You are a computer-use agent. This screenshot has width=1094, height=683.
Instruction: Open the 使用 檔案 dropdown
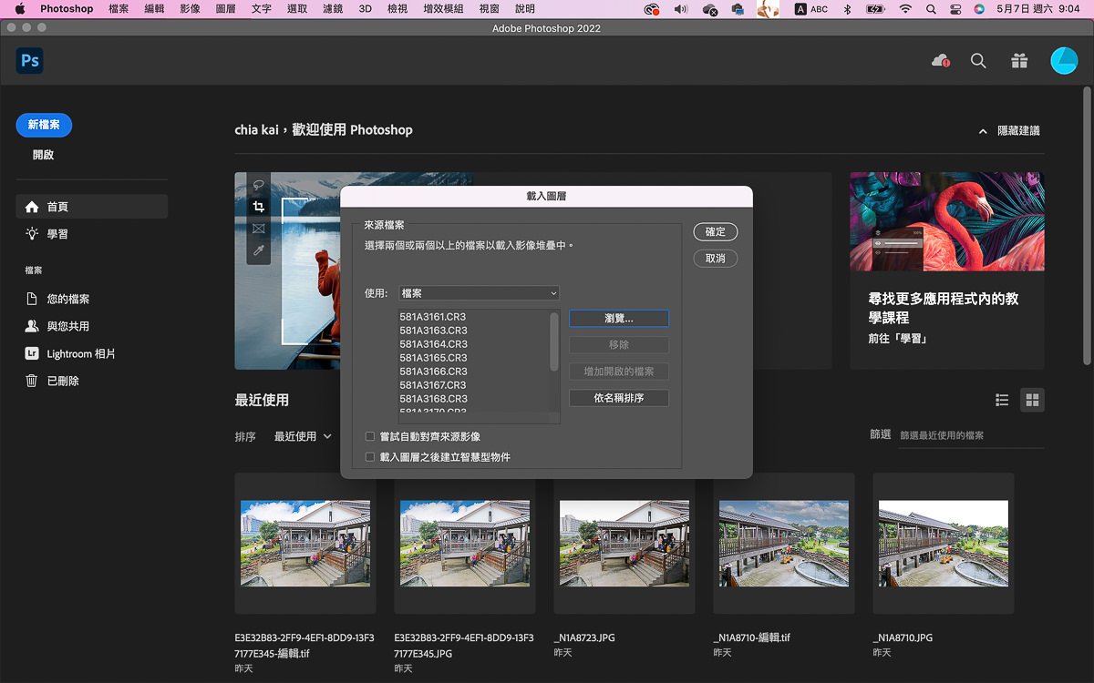point(479,293)
